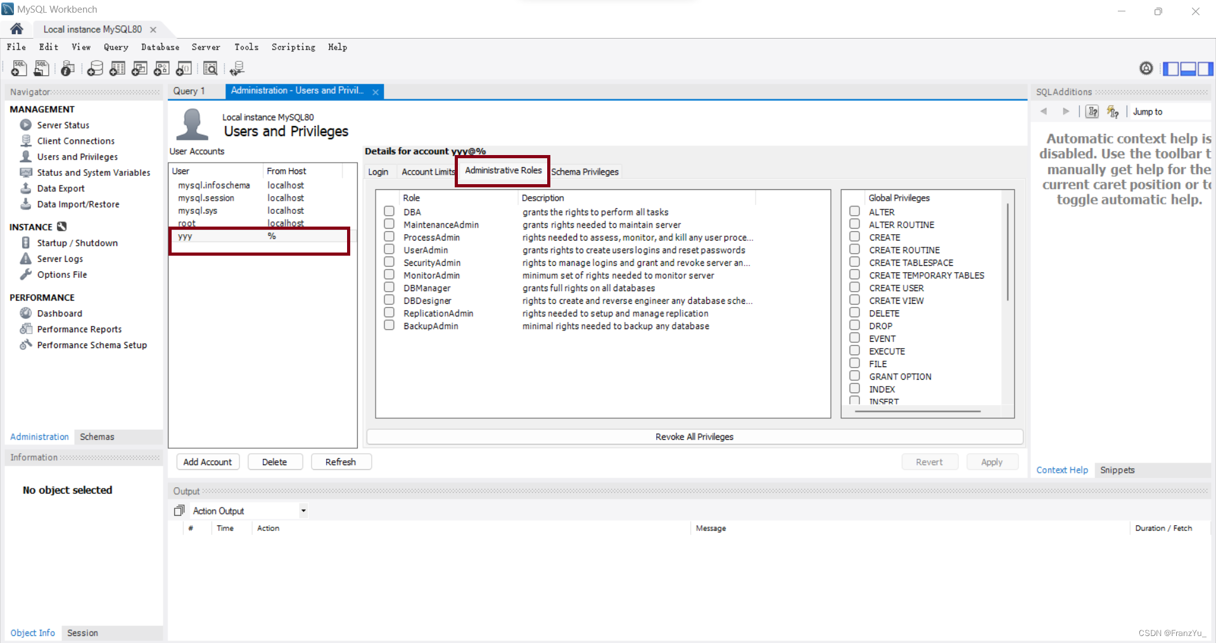Open SQL script file icon
The height and width of the screenshot is (643, 1216).
[42, 68]
